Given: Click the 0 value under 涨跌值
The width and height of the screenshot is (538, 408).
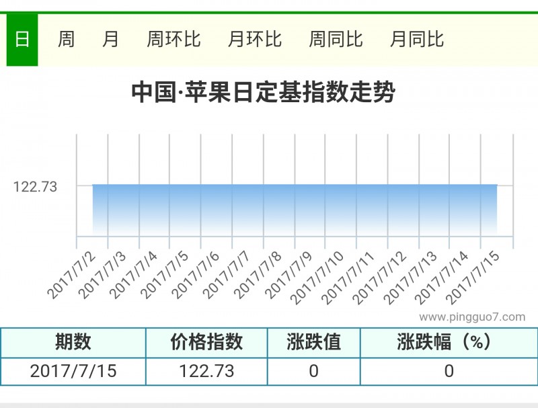Looking at the screenshot, I should [x=314, y=371].
